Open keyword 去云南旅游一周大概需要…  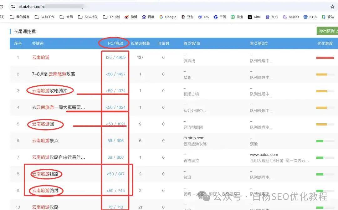[x=59, y=107]
